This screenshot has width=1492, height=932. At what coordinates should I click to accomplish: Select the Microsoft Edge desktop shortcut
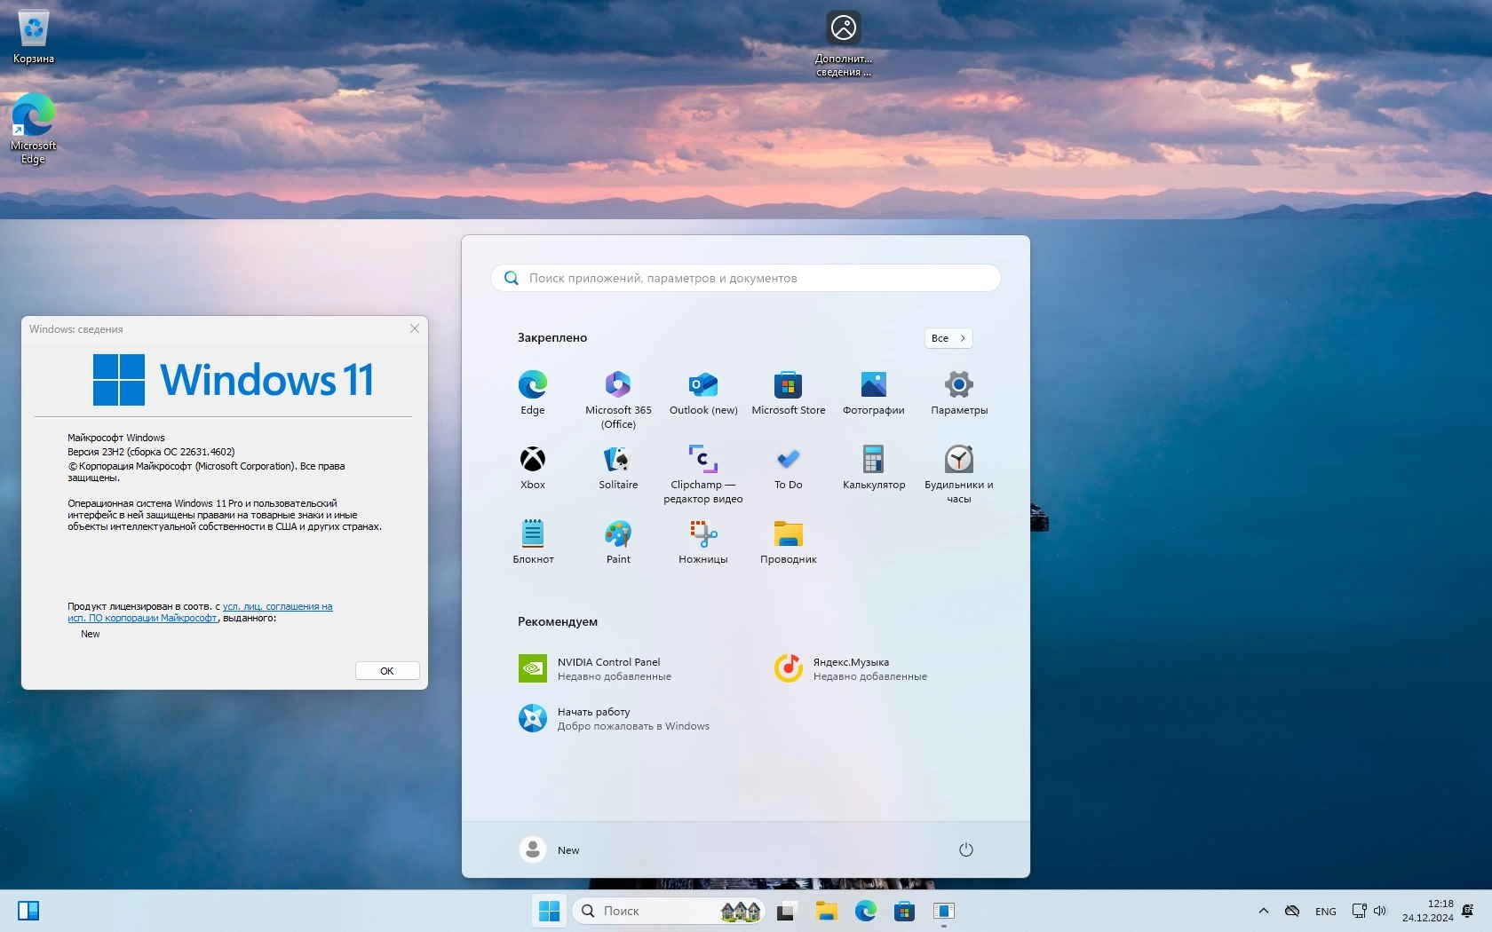[x=33, y=129]
